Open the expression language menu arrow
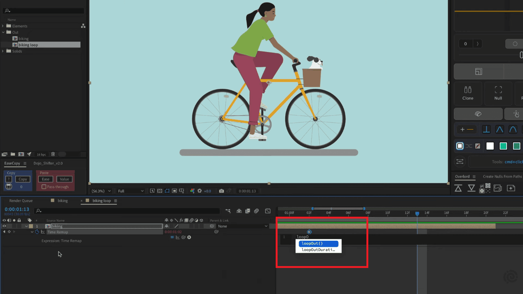Screen dimensions: 523x294 click(189, 237)
